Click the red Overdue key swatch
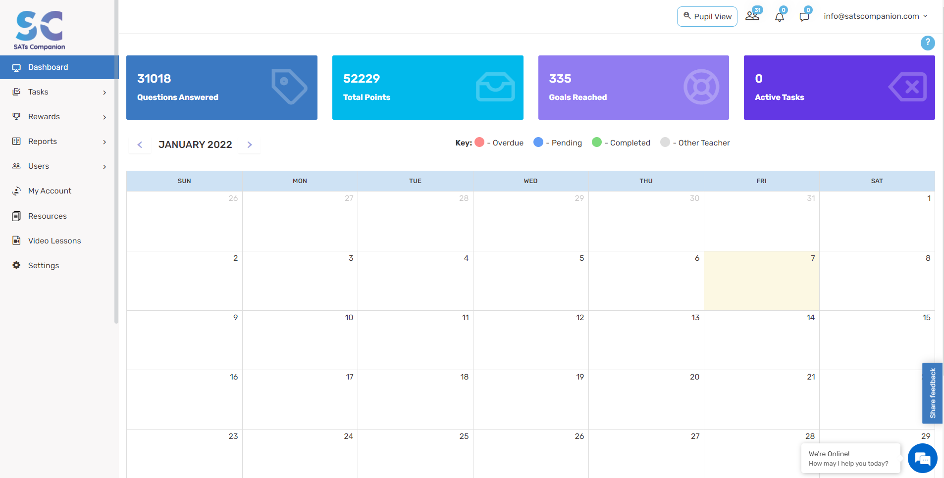The height and width of the screenshot is (478, 944). coord(479,142)
